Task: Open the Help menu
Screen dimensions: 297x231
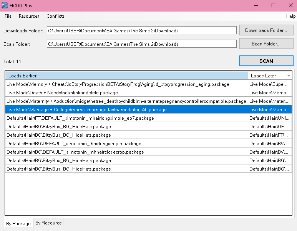Action: (291, 16)
